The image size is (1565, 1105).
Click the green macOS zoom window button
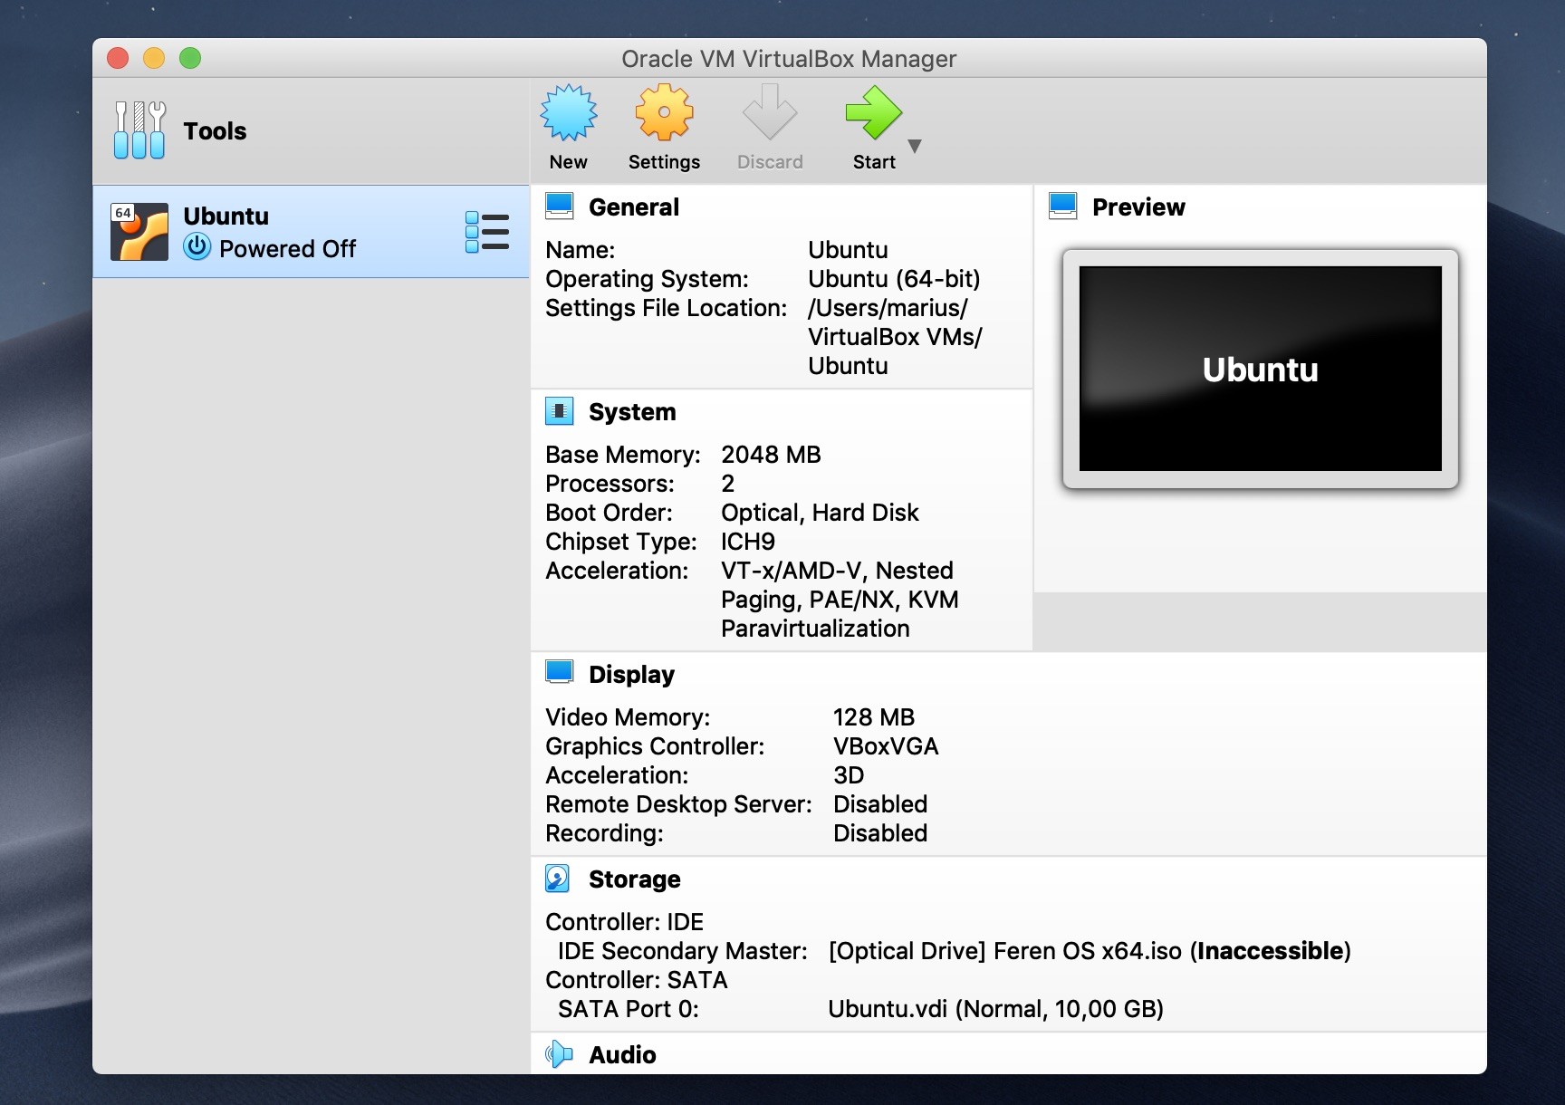click(x=190, y=59)
